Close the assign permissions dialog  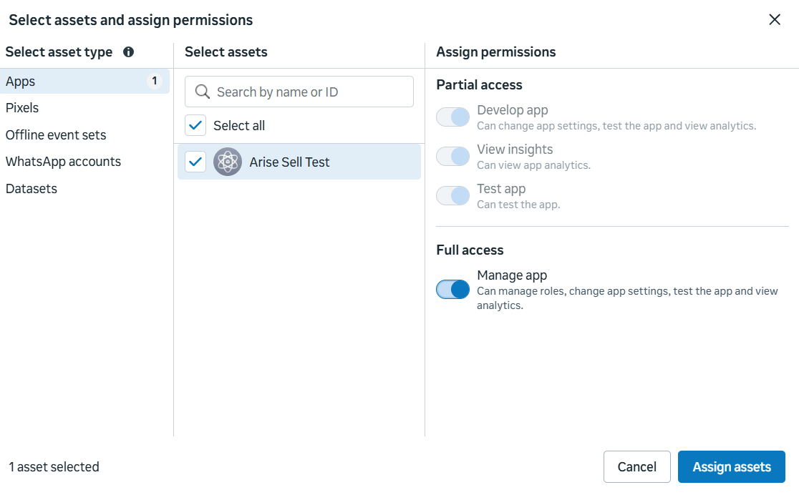[x=775, y=20]
